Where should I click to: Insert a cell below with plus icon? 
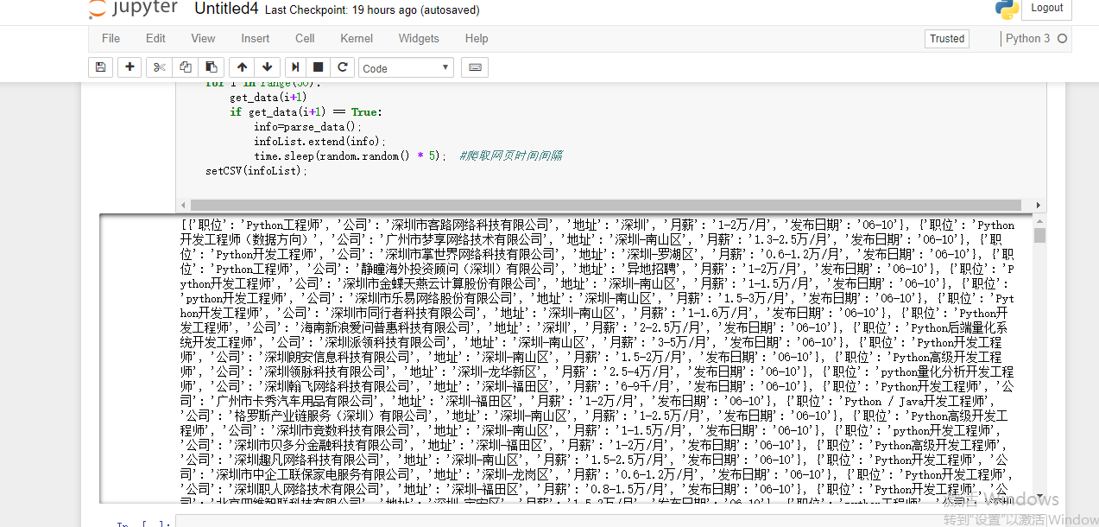pos(130,67)
